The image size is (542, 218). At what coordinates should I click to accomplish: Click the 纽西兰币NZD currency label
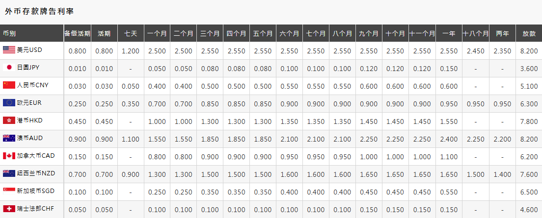tap(36, 173)
